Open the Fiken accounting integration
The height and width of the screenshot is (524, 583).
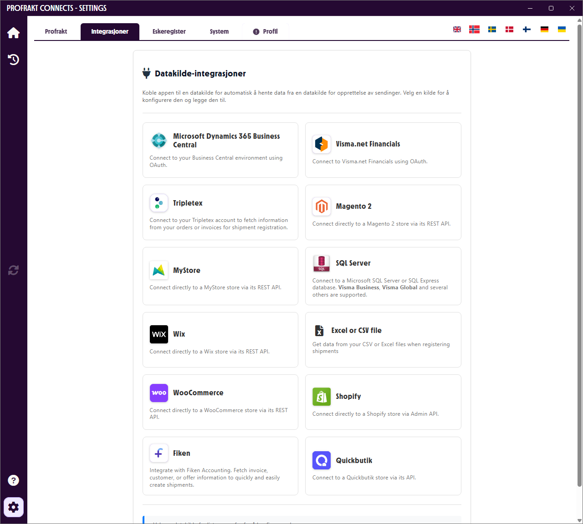220,466
